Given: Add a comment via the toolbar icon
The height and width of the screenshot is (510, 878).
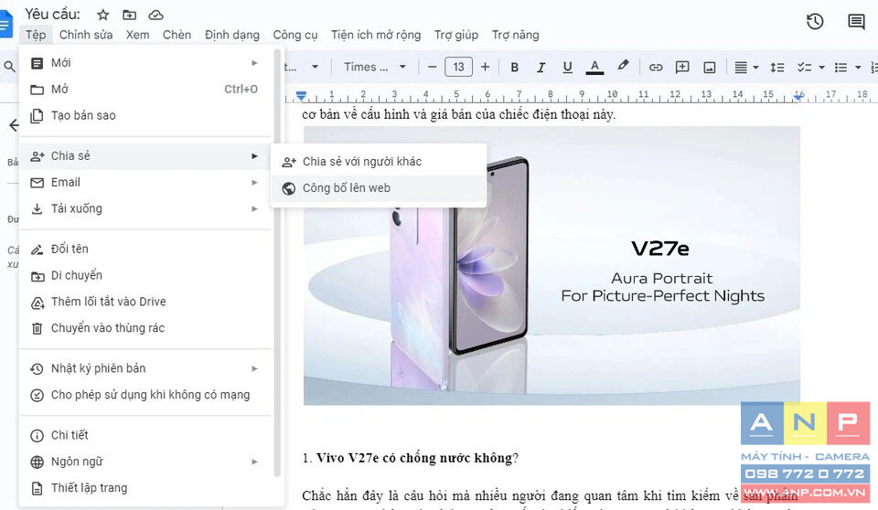Looking at the screenshot, I should (x=682, y=68).
